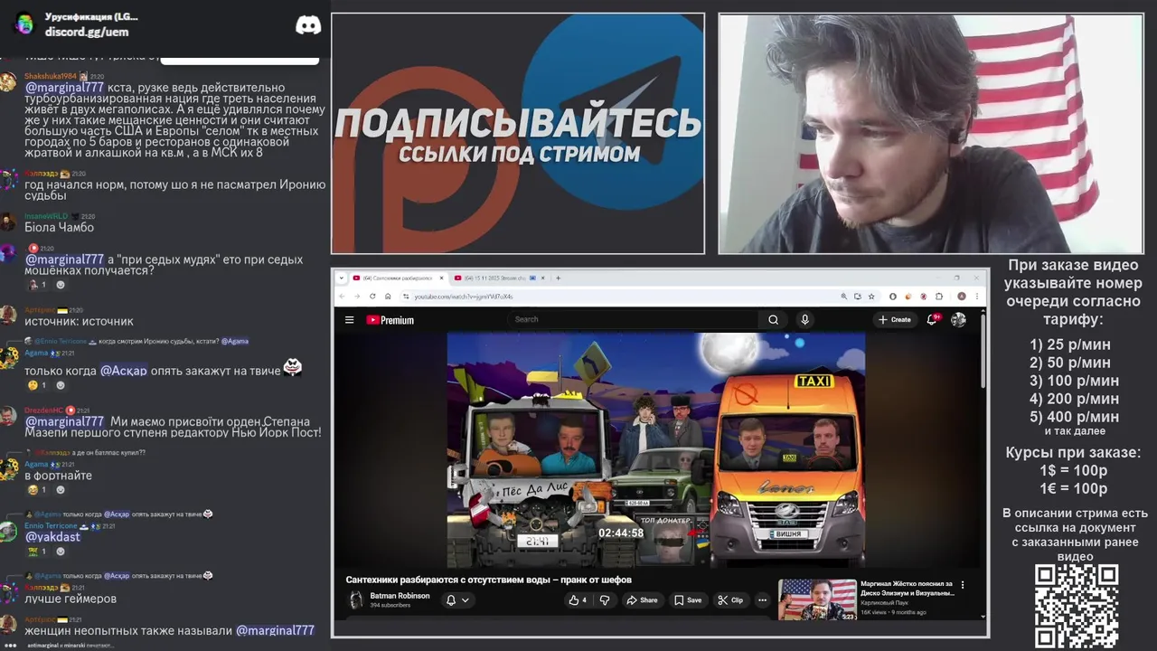Click the 'в фортнайте' chat message
This screenshot has width=1157, height=651.
click(58, 475)
